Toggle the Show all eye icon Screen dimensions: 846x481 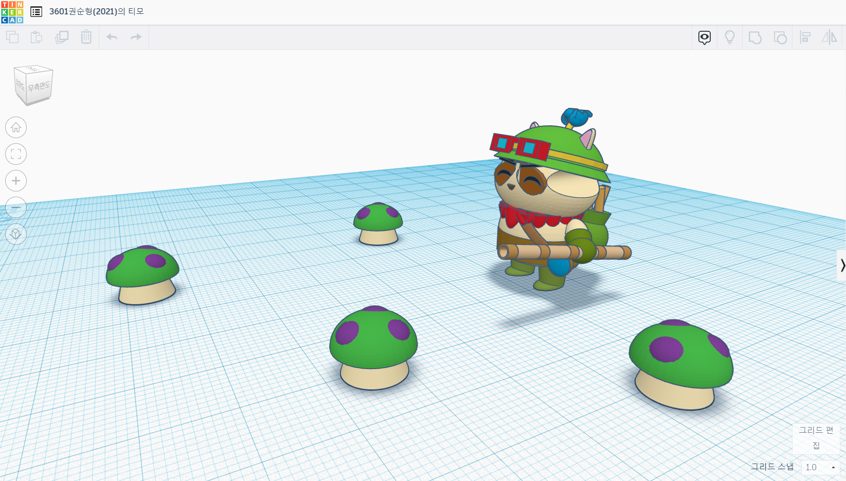pos(705,37)
